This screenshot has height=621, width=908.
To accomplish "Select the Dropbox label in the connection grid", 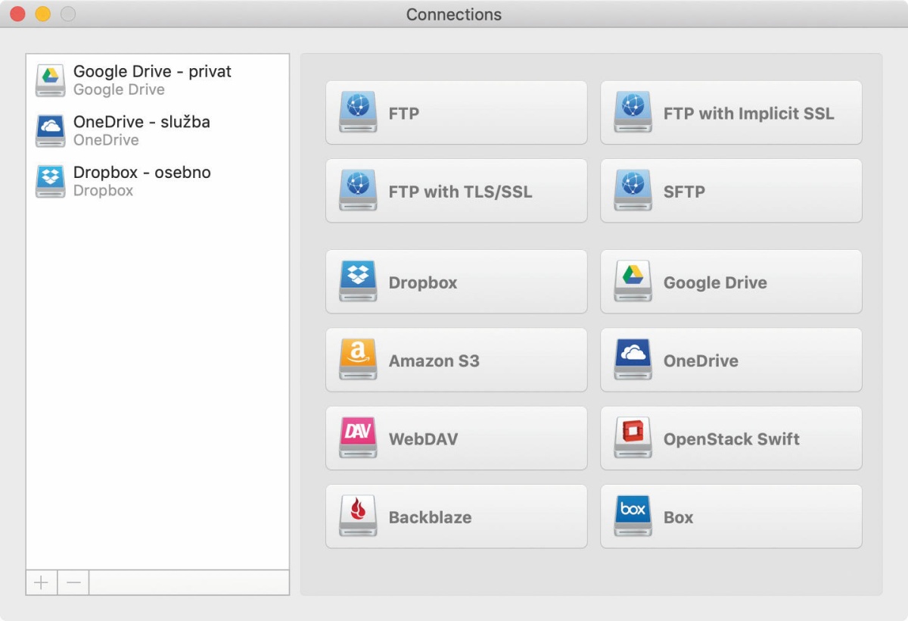I will pos(423,282).
